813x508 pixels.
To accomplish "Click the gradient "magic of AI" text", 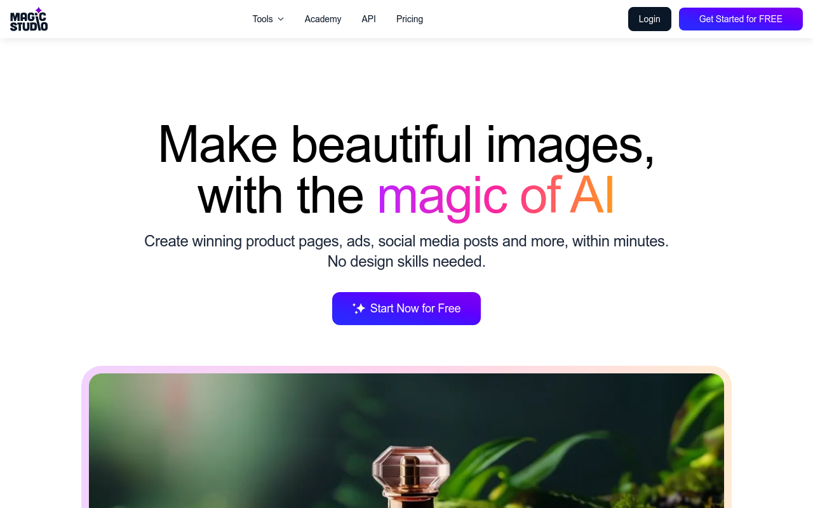I will [x=496, y=196].
